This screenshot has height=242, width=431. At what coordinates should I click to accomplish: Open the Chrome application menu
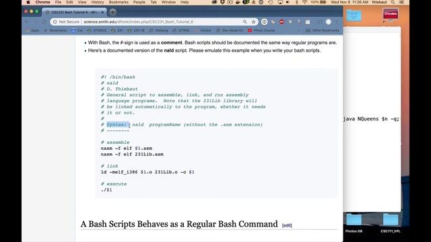(x=42, y=2)
